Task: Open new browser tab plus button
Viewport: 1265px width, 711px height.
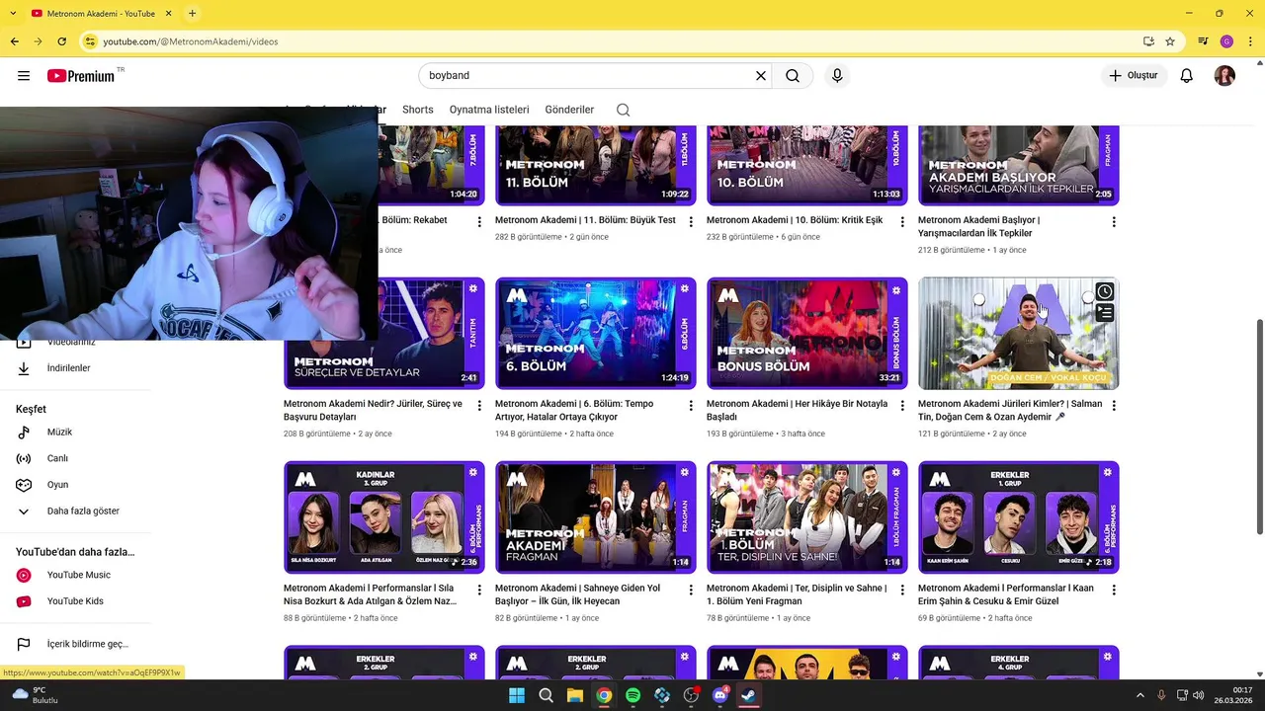Action: pos(192,14)
